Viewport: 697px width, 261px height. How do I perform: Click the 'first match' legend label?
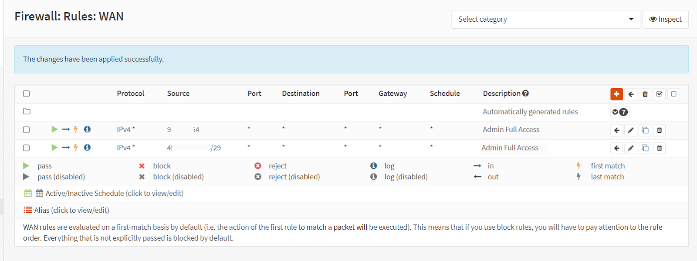click(608, 166)
